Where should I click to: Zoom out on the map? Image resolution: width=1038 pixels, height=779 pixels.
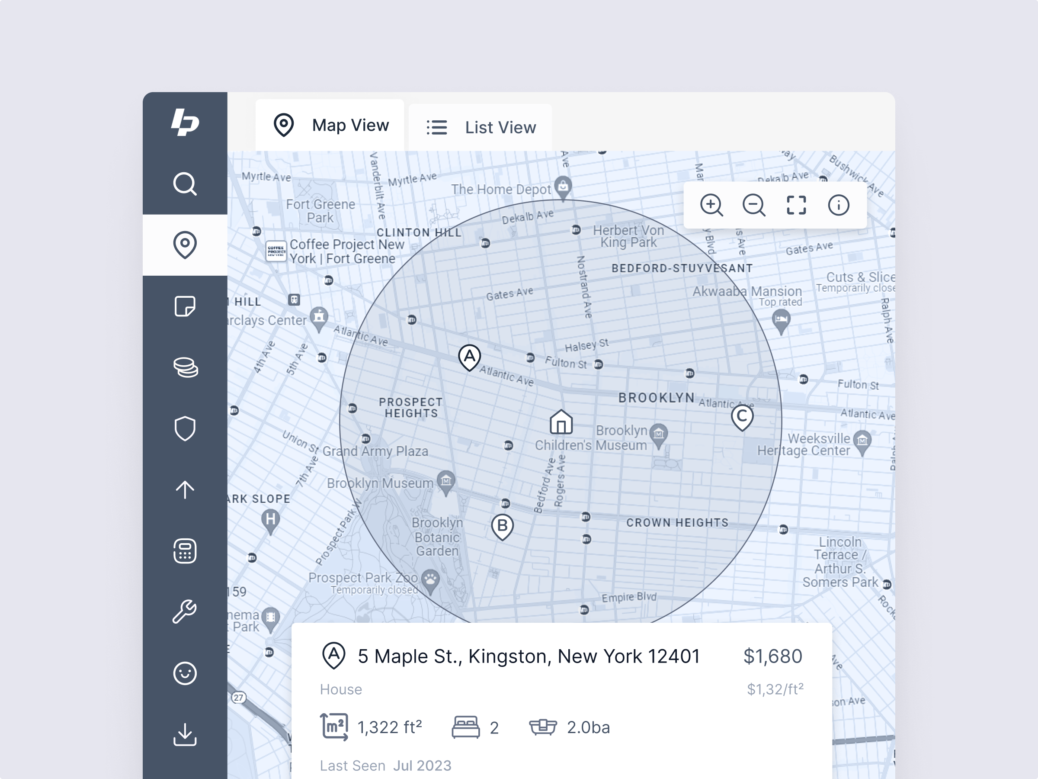point(753,205)
